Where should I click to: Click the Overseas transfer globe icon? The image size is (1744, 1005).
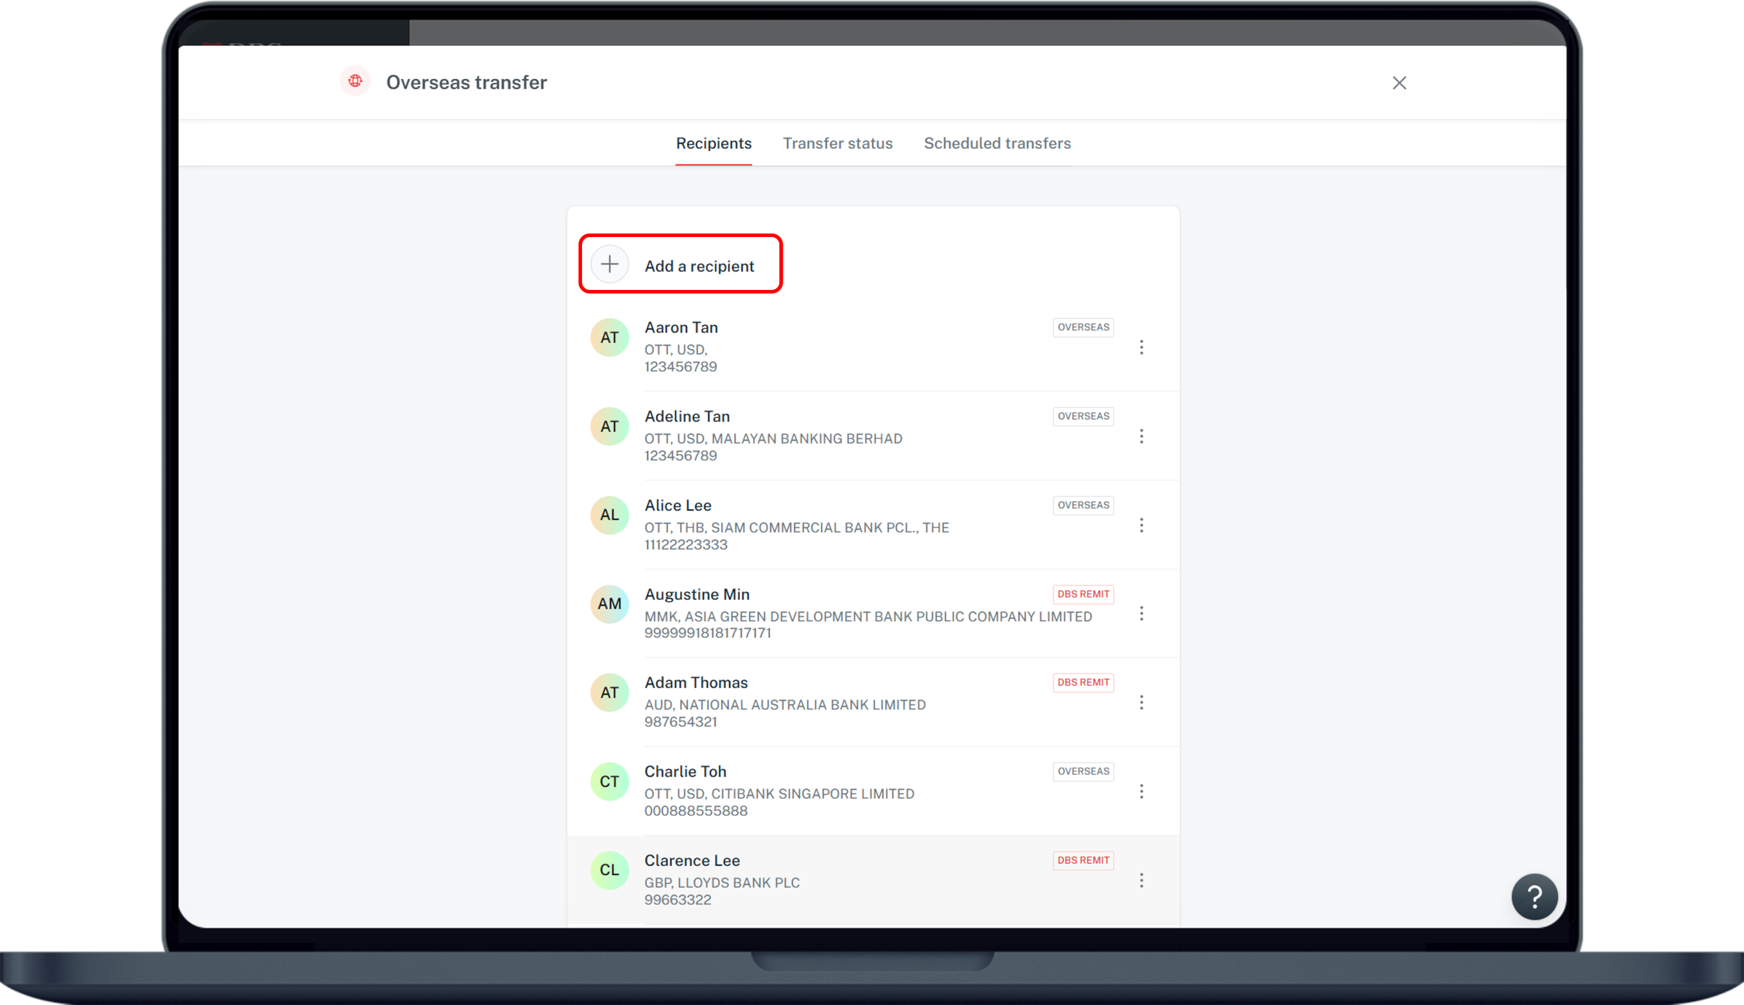coord(356,81)
